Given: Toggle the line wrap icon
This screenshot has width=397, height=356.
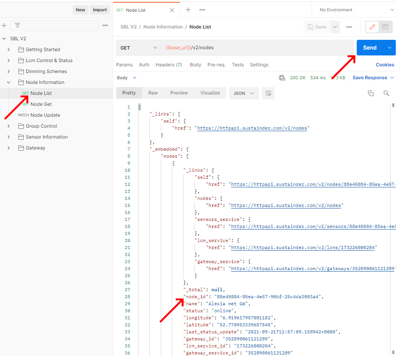Looking at the screenshot, I should click(268, 93).
